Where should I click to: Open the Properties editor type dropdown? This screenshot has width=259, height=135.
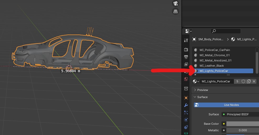coord(188,31)
